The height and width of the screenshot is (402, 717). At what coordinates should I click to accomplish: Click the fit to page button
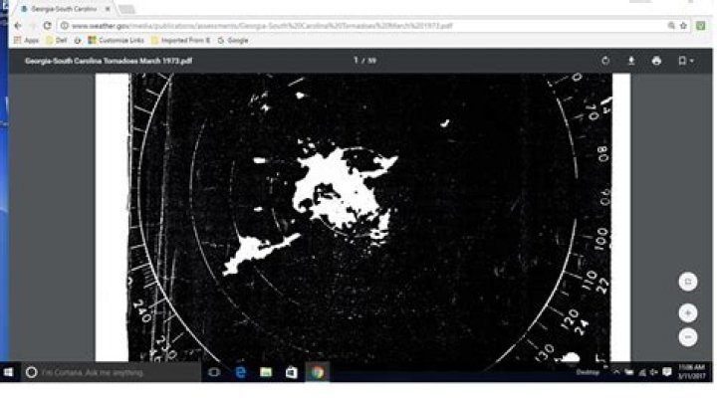coord(688,282)
